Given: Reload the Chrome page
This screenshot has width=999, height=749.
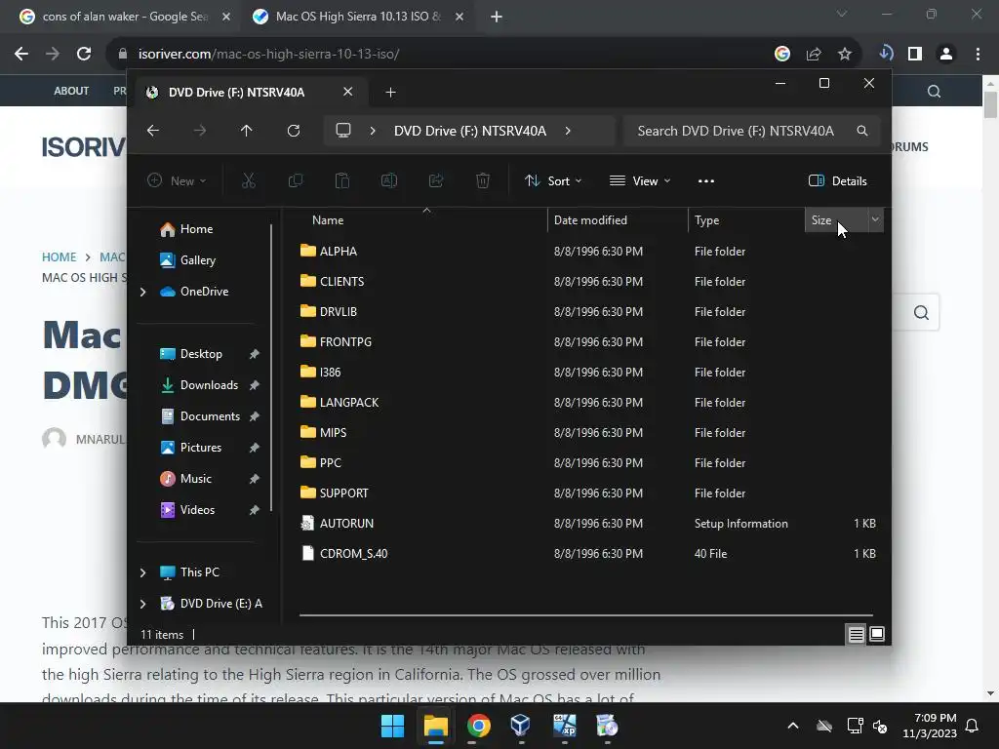Looking at the screenshot, I should (84, 54).
